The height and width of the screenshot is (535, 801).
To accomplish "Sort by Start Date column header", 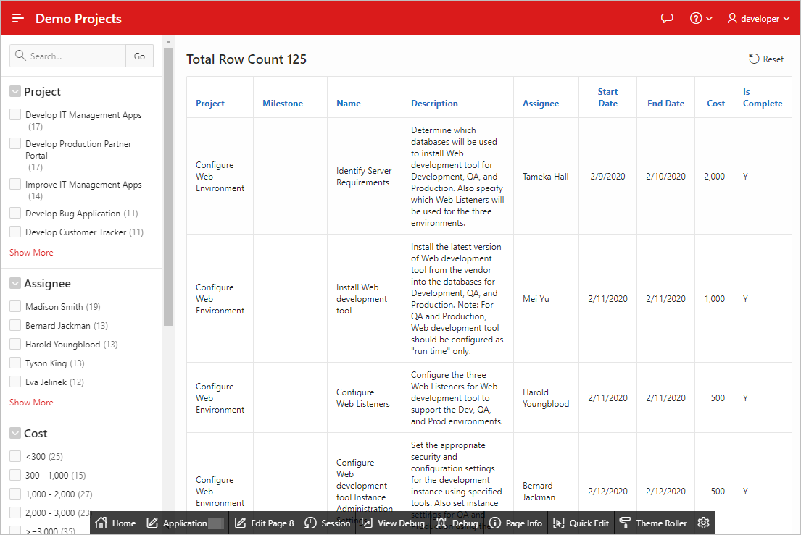I will [607, 98].
